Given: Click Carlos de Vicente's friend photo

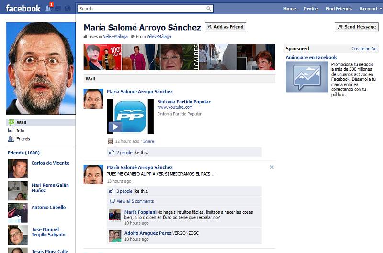Looking at the screenshot, I should point(18,168).
